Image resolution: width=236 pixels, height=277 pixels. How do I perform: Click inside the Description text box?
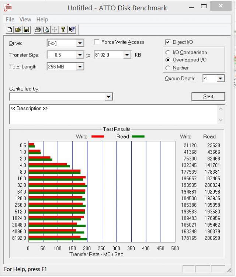click(x=114, y=114)
